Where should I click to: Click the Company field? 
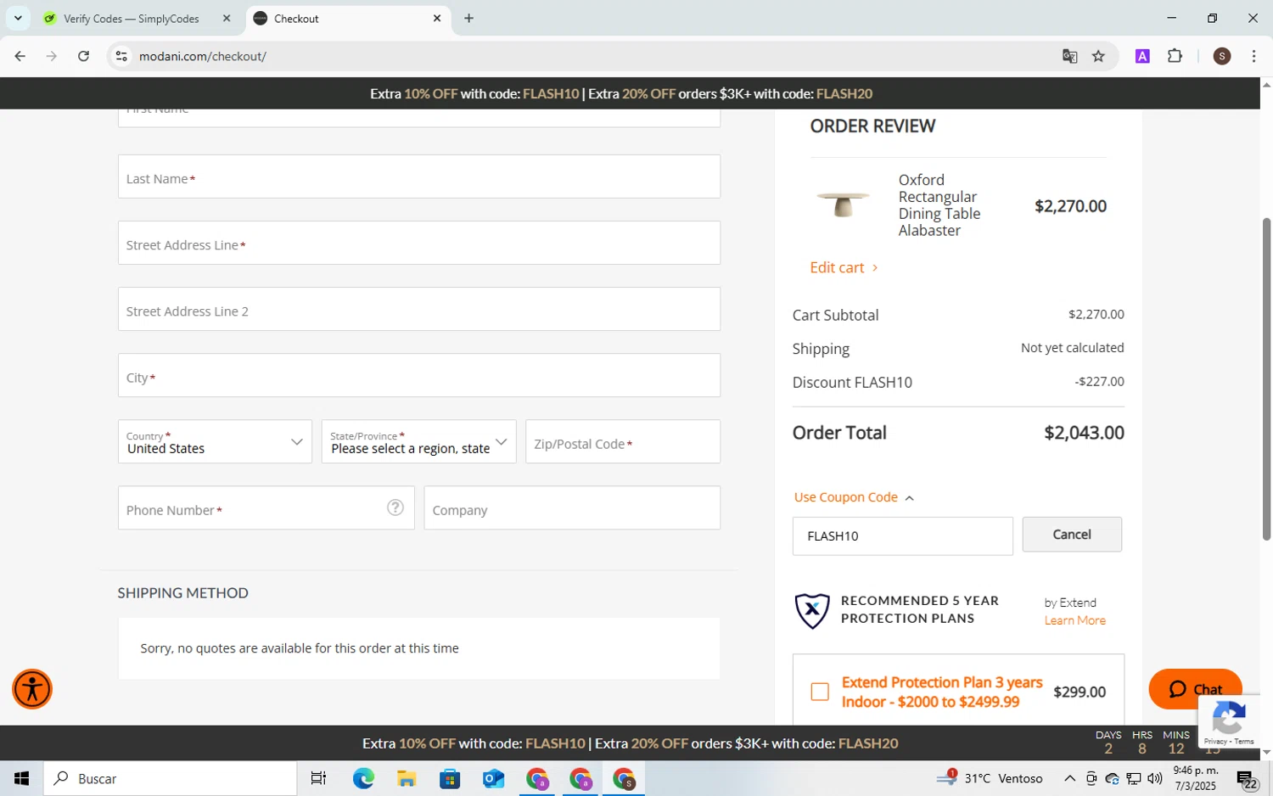572,507
